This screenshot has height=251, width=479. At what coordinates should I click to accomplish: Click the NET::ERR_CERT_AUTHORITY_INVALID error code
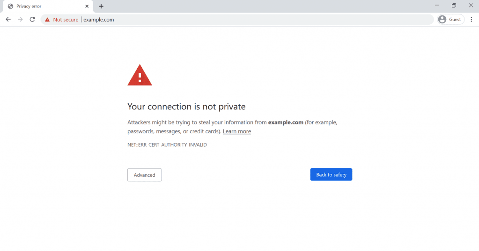pyautogui.click(x=167, y=145)
